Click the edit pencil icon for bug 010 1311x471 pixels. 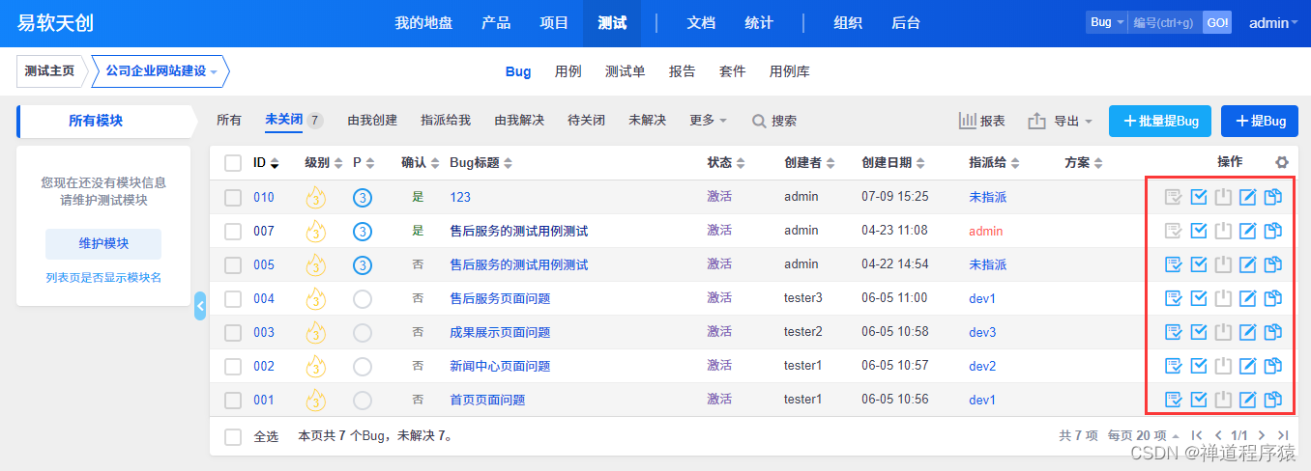tap(1248, 197)
